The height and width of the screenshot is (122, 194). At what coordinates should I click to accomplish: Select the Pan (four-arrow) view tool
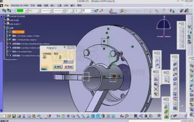(68, 116)
